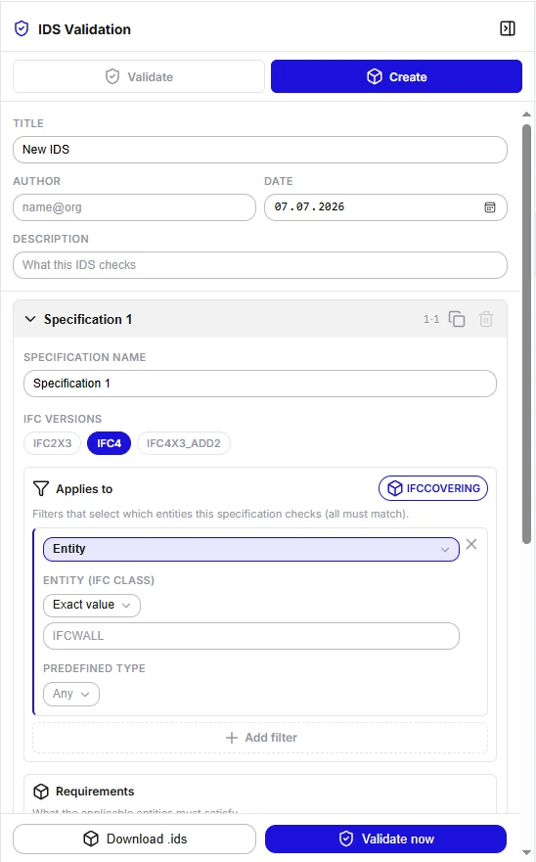
Task: Download the .ids file
Action: click(x=134, y=839)
